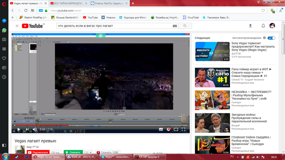Go back to the previous page

tap(12, 11)
